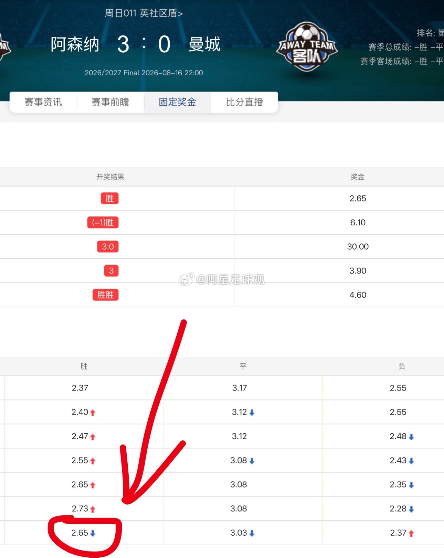Click the red 胜胜 result badge
The height and width of the screenshot is (558, 444).
[x=105, y=295]
